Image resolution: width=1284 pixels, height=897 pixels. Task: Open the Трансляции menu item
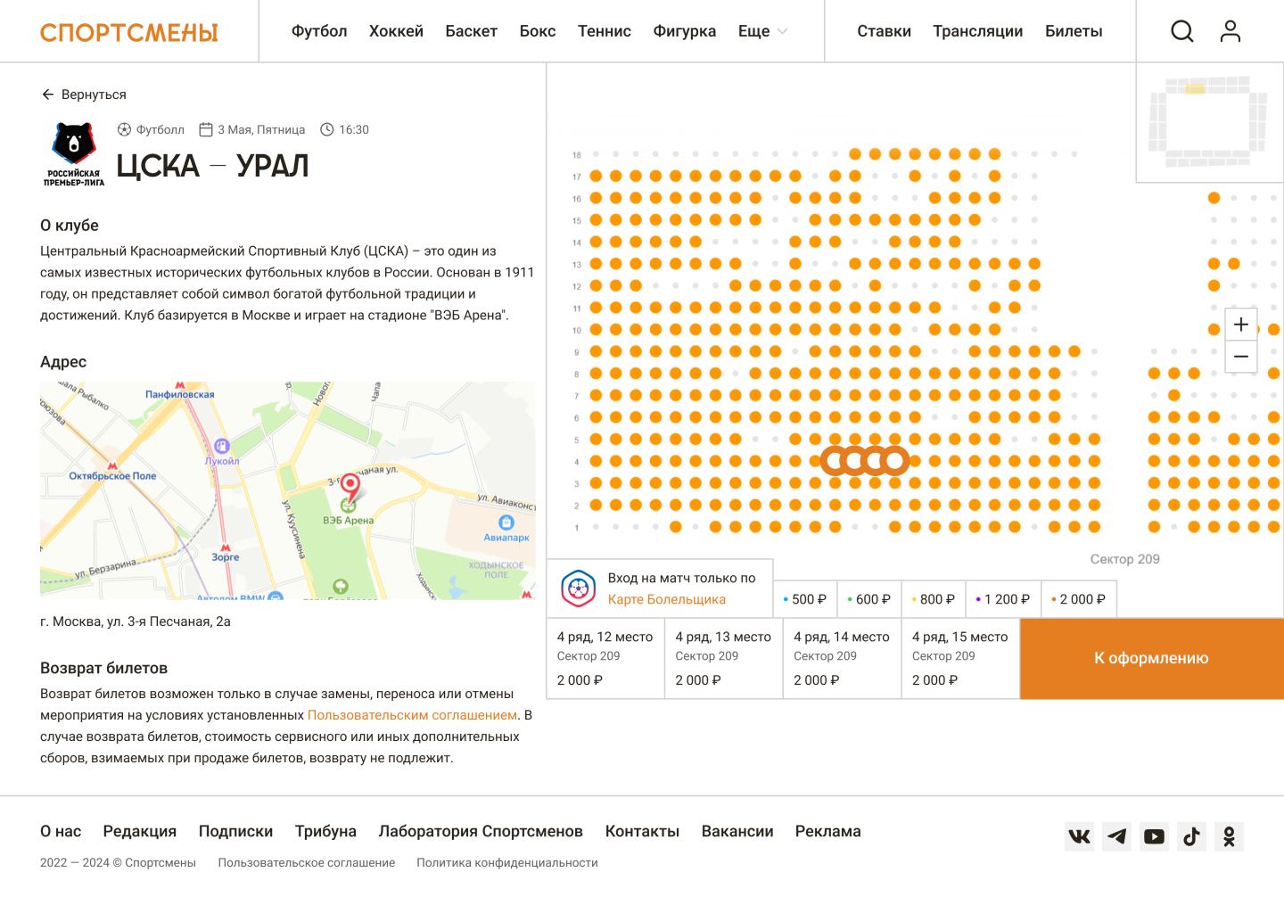tap(977, 31)
